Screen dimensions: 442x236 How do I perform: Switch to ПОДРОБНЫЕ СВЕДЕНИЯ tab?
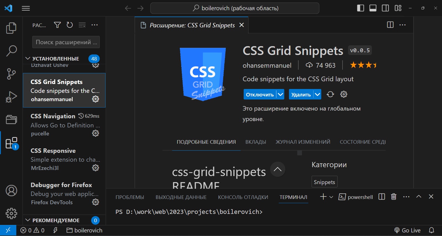click(206, 142)
